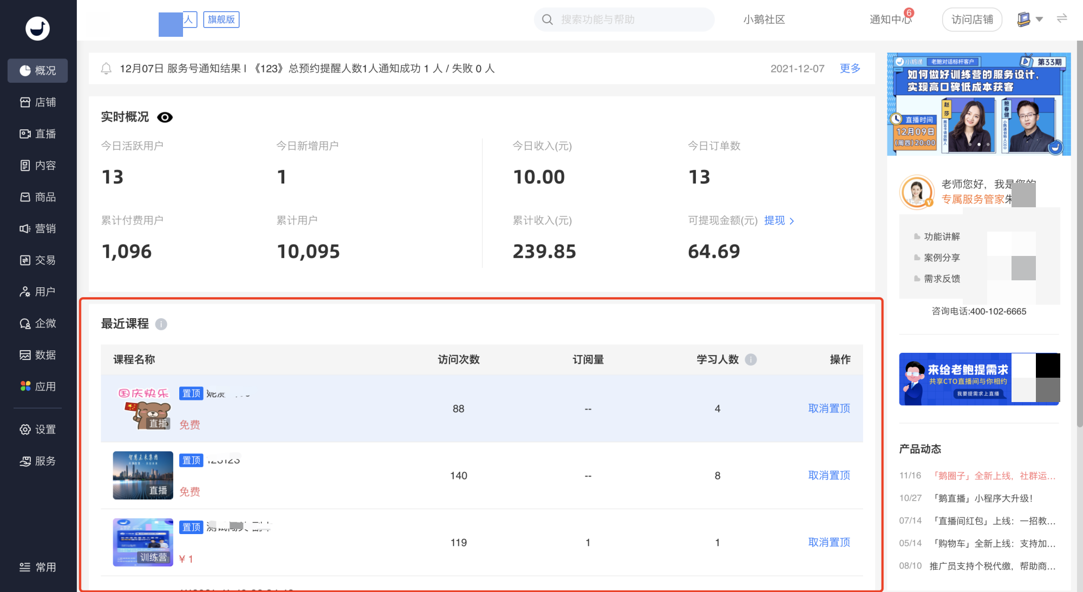Click the 学习人数 info icon

[x=751, y=360]
